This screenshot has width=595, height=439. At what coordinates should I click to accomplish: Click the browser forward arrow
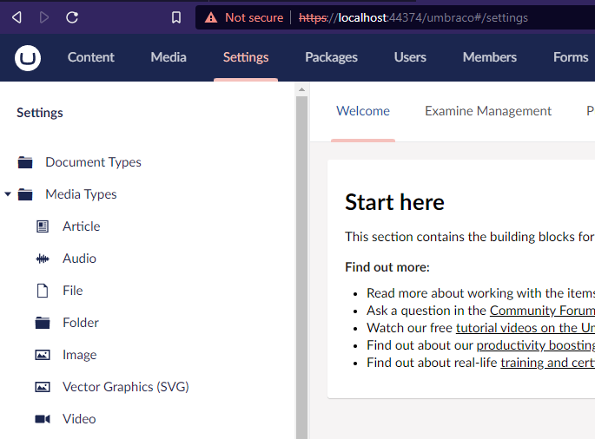(44, 17)
